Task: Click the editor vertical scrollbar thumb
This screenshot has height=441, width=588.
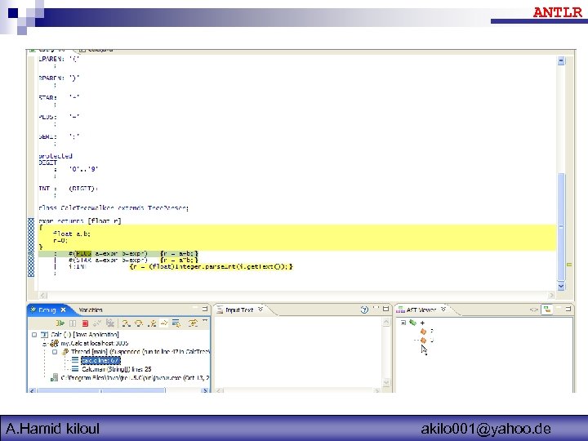Action: pos(561,227)
